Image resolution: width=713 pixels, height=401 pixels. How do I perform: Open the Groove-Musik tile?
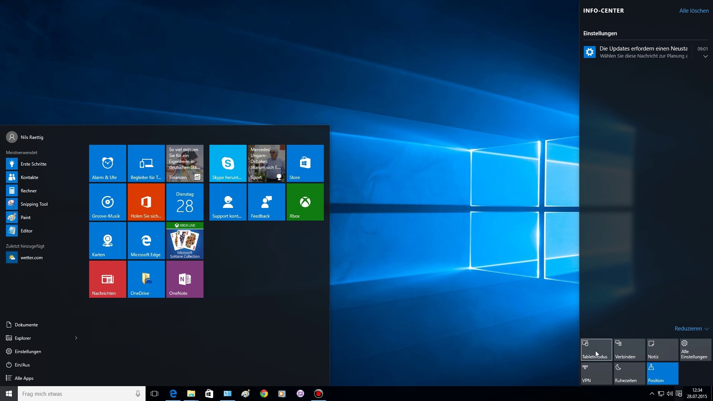click(x=107, y=202)
